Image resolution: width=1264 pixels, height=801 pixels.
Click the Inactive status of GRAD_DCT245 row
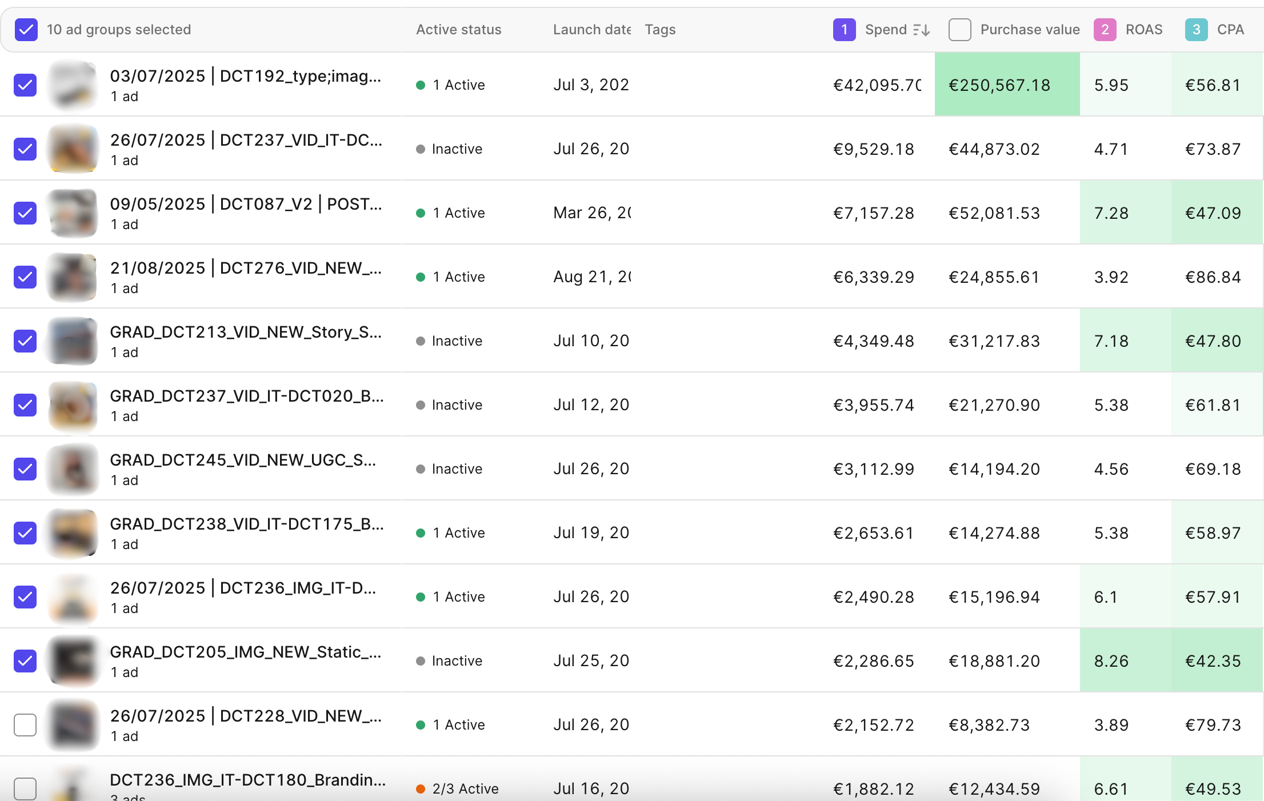pyautogui.click(x=450, y=469)
